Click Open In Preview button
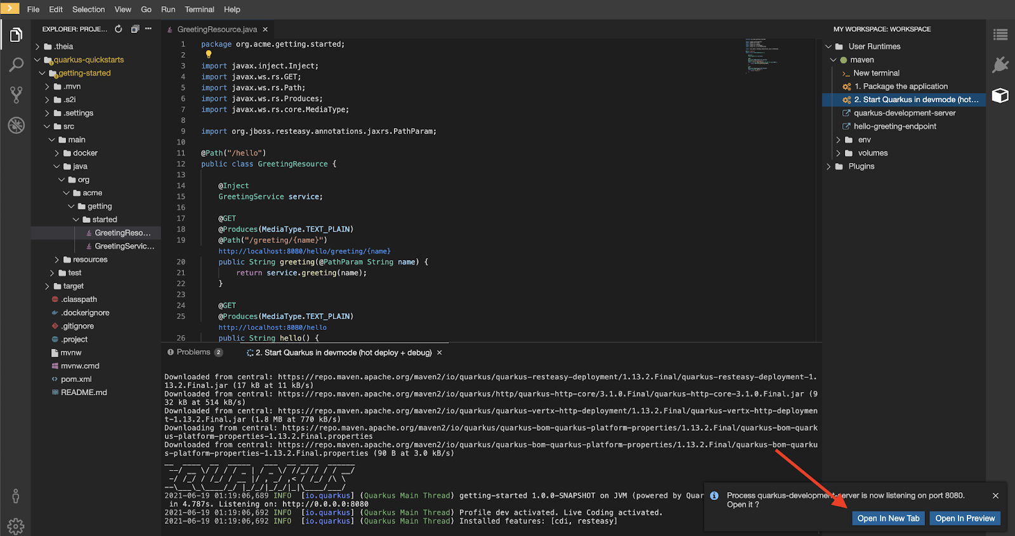 click(x=964, y=518)
